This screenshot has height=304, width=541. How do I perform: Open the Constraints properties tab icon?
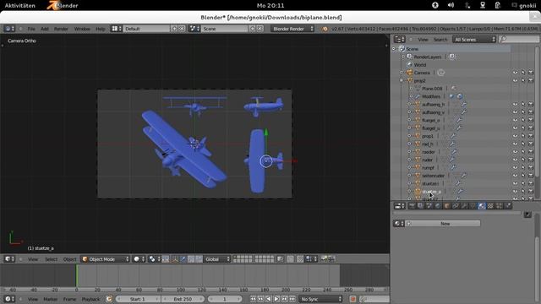[x=456, y=206]
